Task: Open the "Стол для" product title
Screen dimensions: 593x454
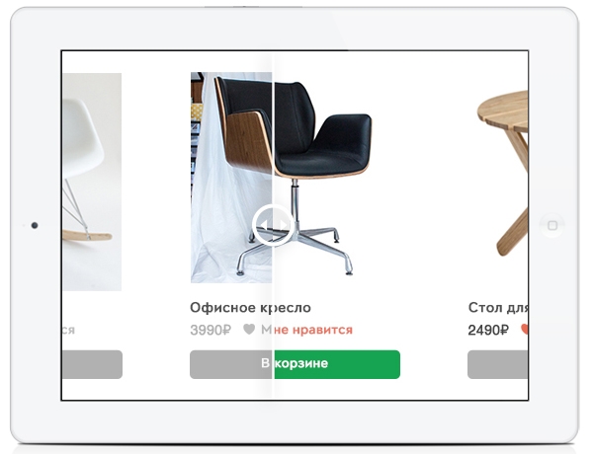Action: pos(498,308)
